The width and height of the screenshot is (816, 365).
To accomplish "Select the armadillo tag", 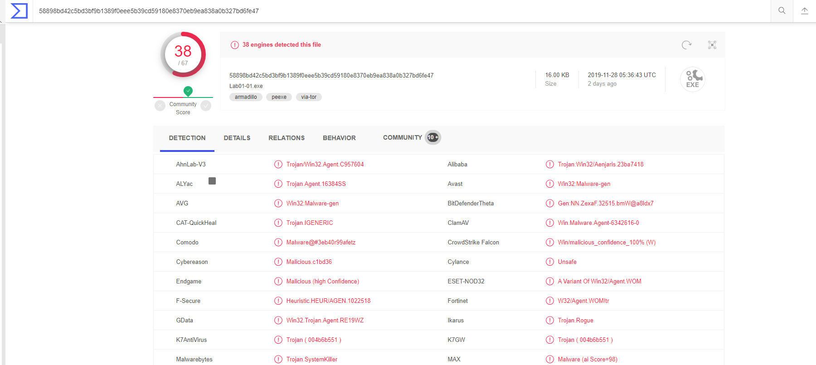I will [246, 97].
